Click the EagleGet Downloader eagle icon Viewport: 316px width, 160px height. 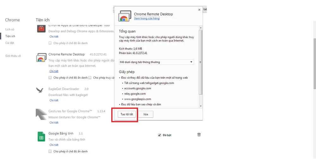(x=40, y=91)
